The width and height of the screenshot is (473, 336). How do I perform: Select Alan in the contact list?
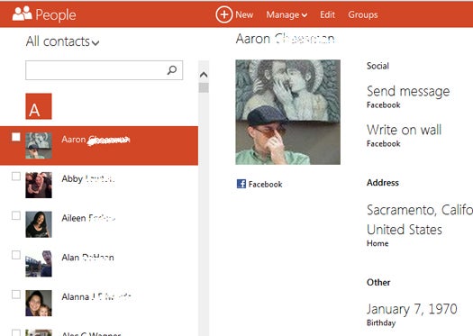(99, 264)
